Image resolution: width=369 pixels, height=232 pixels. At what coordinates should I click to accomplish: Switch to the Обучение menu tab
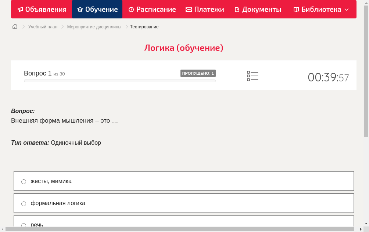pyautogui.click(x=97, y=9)
